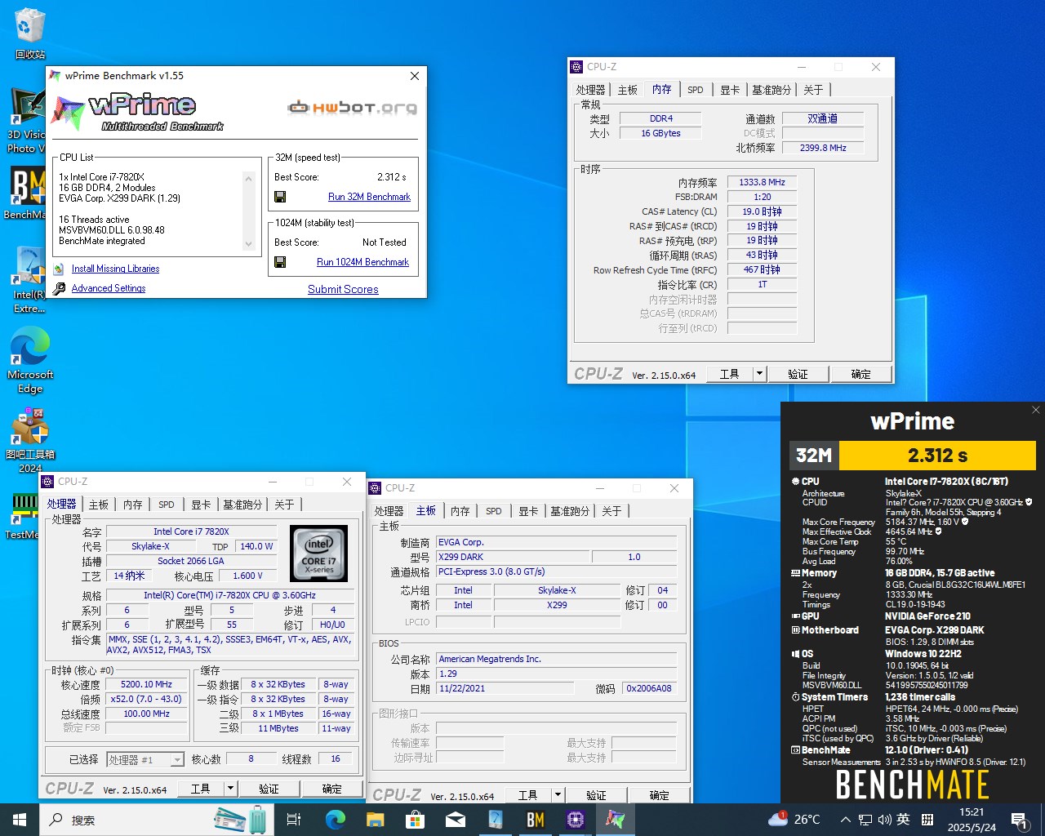Image resolution: width=1045 pixels, height=836 pixels.
Task: Click 工具 button in processor CPU-Z window
Action: (201, 789)
